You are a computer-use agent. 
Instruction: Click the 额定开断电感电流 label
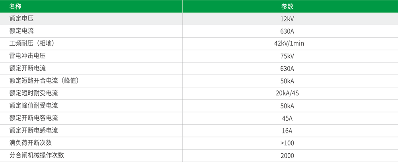pos(33,131)
